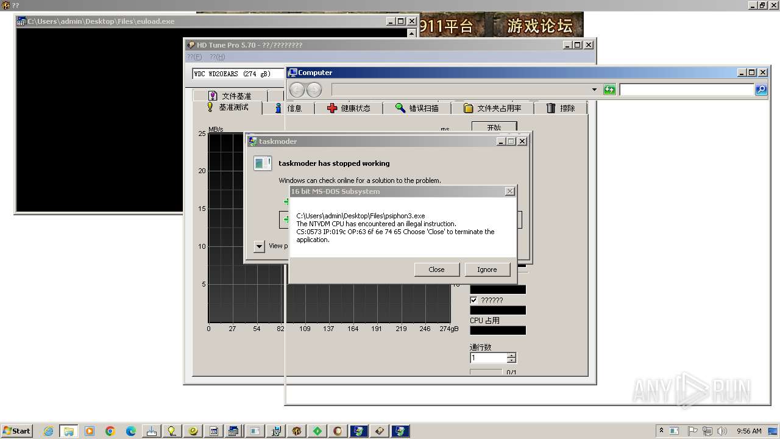Click the brown round taskbar icon

[x=338, y=431]
